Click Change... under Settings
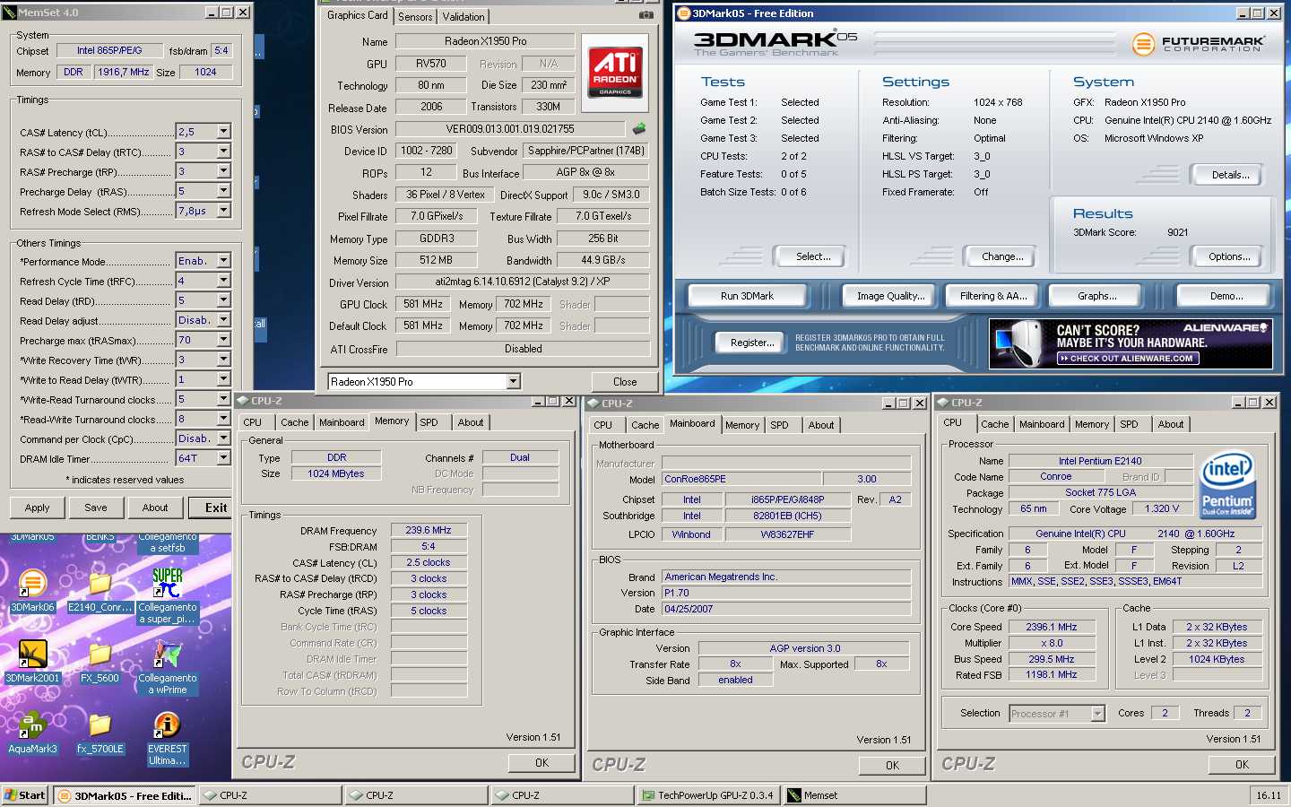Viewport: 1291px width, 807px height. tap(1002, 256)
